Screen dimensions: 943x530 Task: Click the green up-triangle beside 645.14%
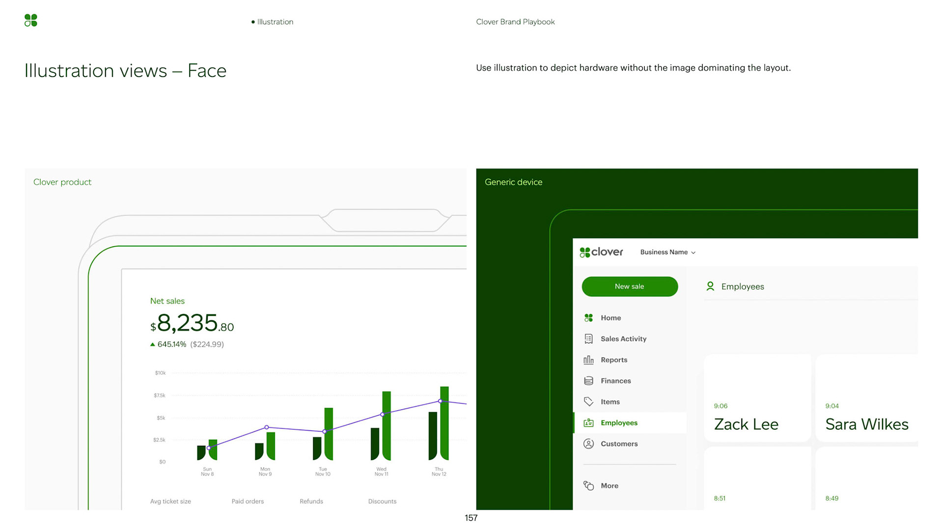click(152, 344)
